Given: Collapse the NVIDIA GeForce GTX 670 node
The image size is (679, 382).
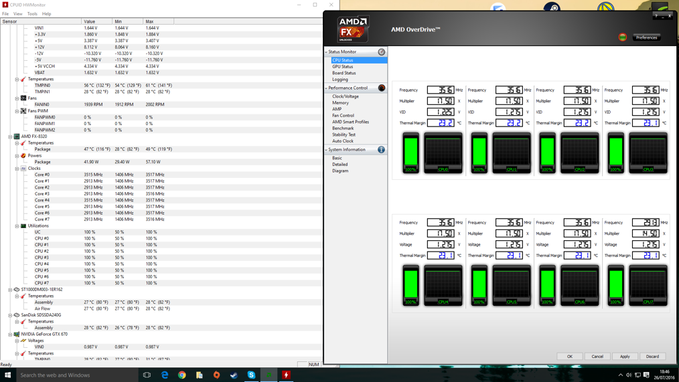Looking at the screenshot, I should tap(10, 334).
